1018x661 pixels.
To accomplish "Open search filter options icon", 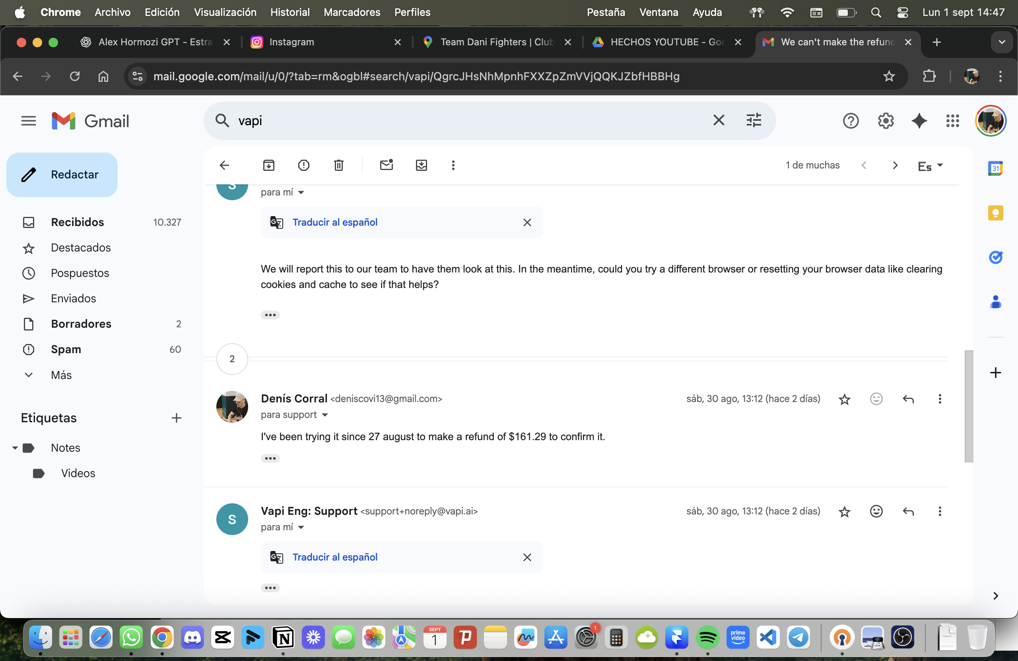I will click(754, 120).
